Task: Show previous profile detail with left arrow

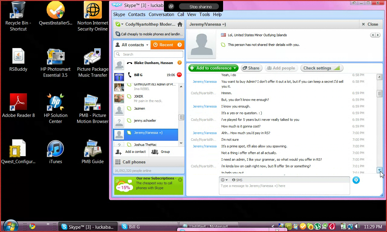Action: [x=373, y=35]
